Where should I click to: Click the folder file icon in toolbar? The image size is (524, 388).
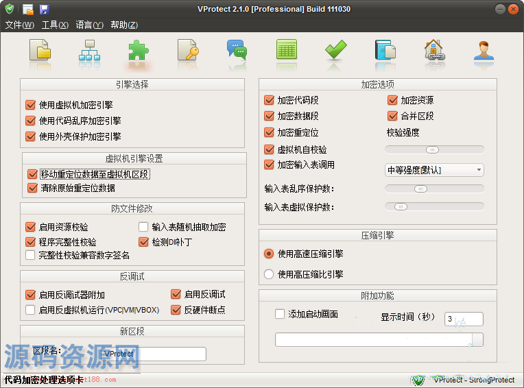[40, 50]
